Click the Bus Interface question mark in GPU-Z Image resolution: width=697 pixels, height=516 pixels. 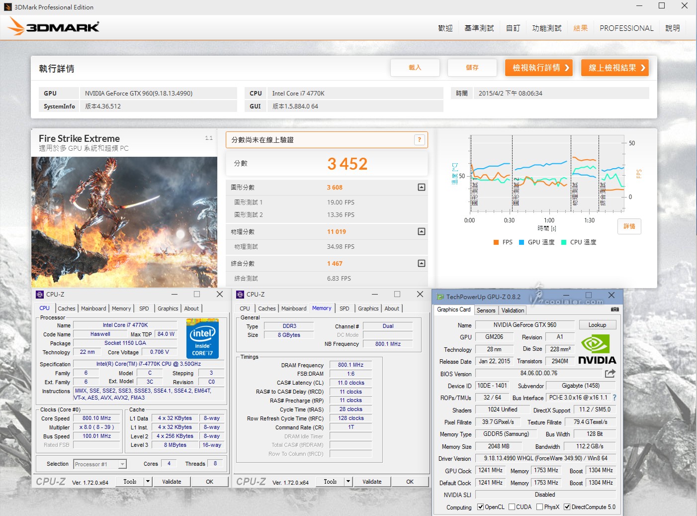[x=614, y=398]
